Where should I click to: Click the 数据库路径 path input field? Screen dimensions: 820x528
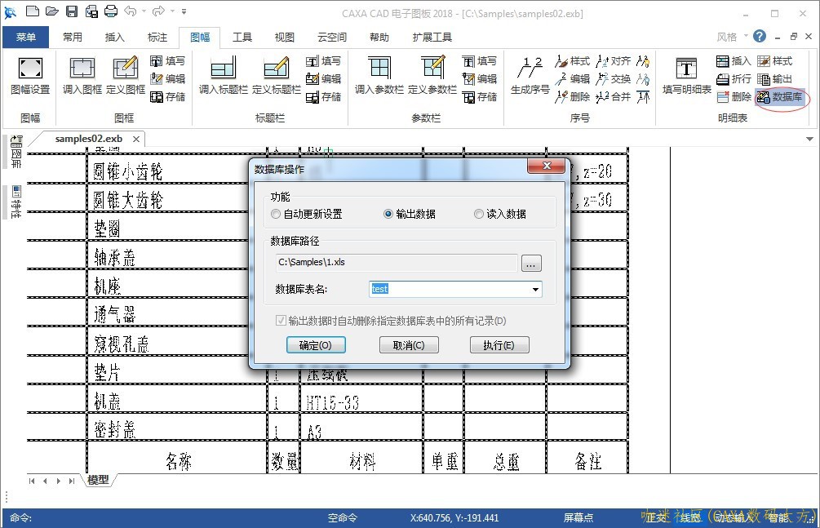click(397, 263)
